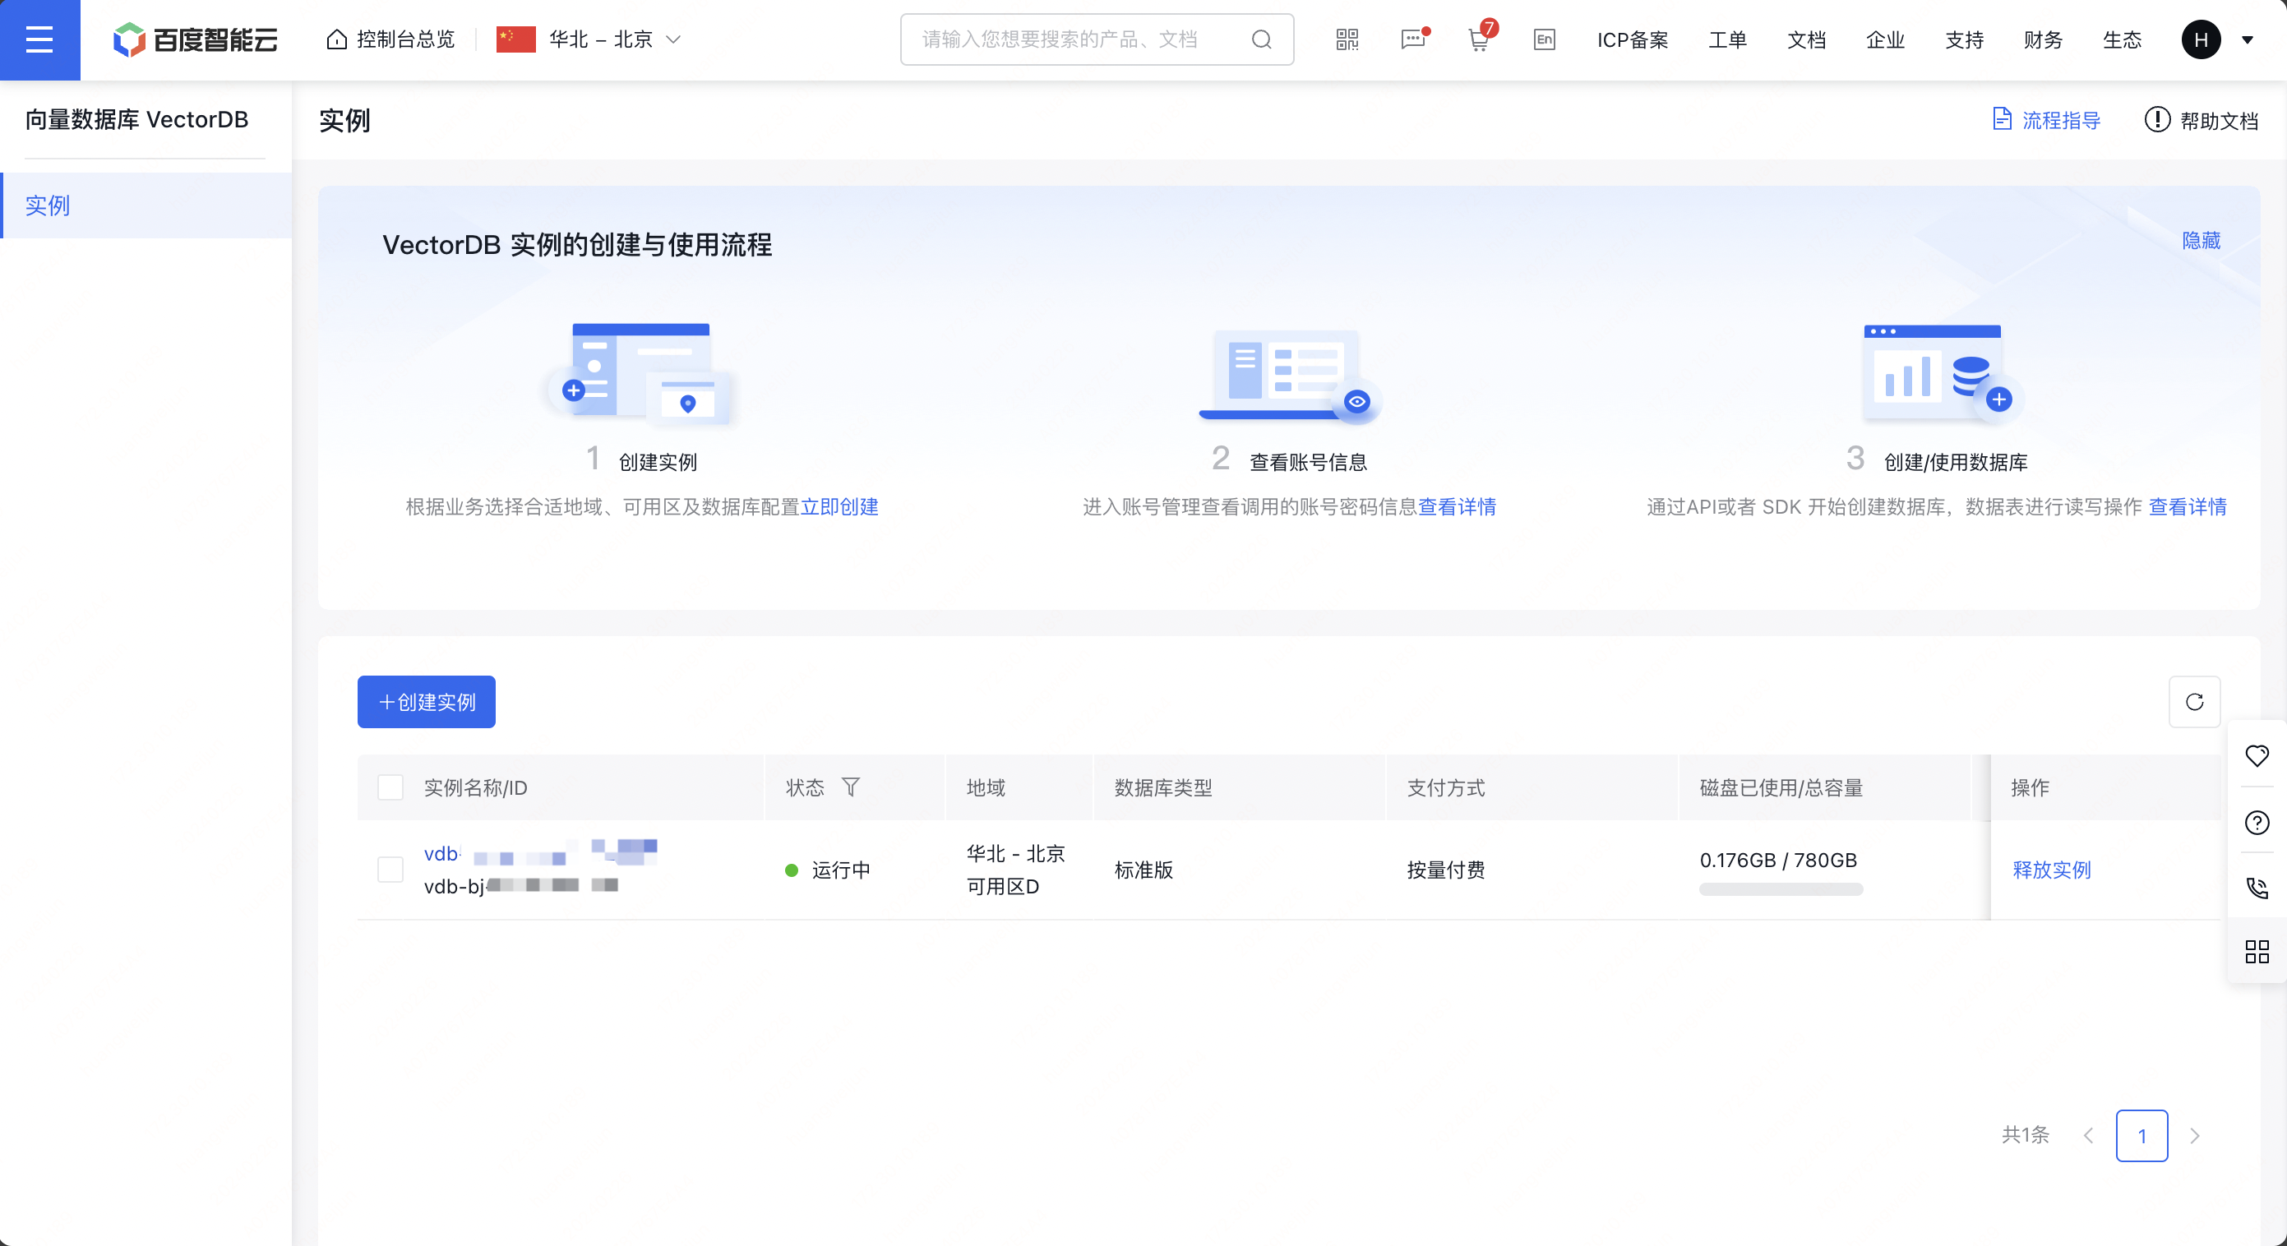The width and height of the screenshot is (2287, 1246).
Task: Click the four-square apps grid icon
Action: point(2256,952)
